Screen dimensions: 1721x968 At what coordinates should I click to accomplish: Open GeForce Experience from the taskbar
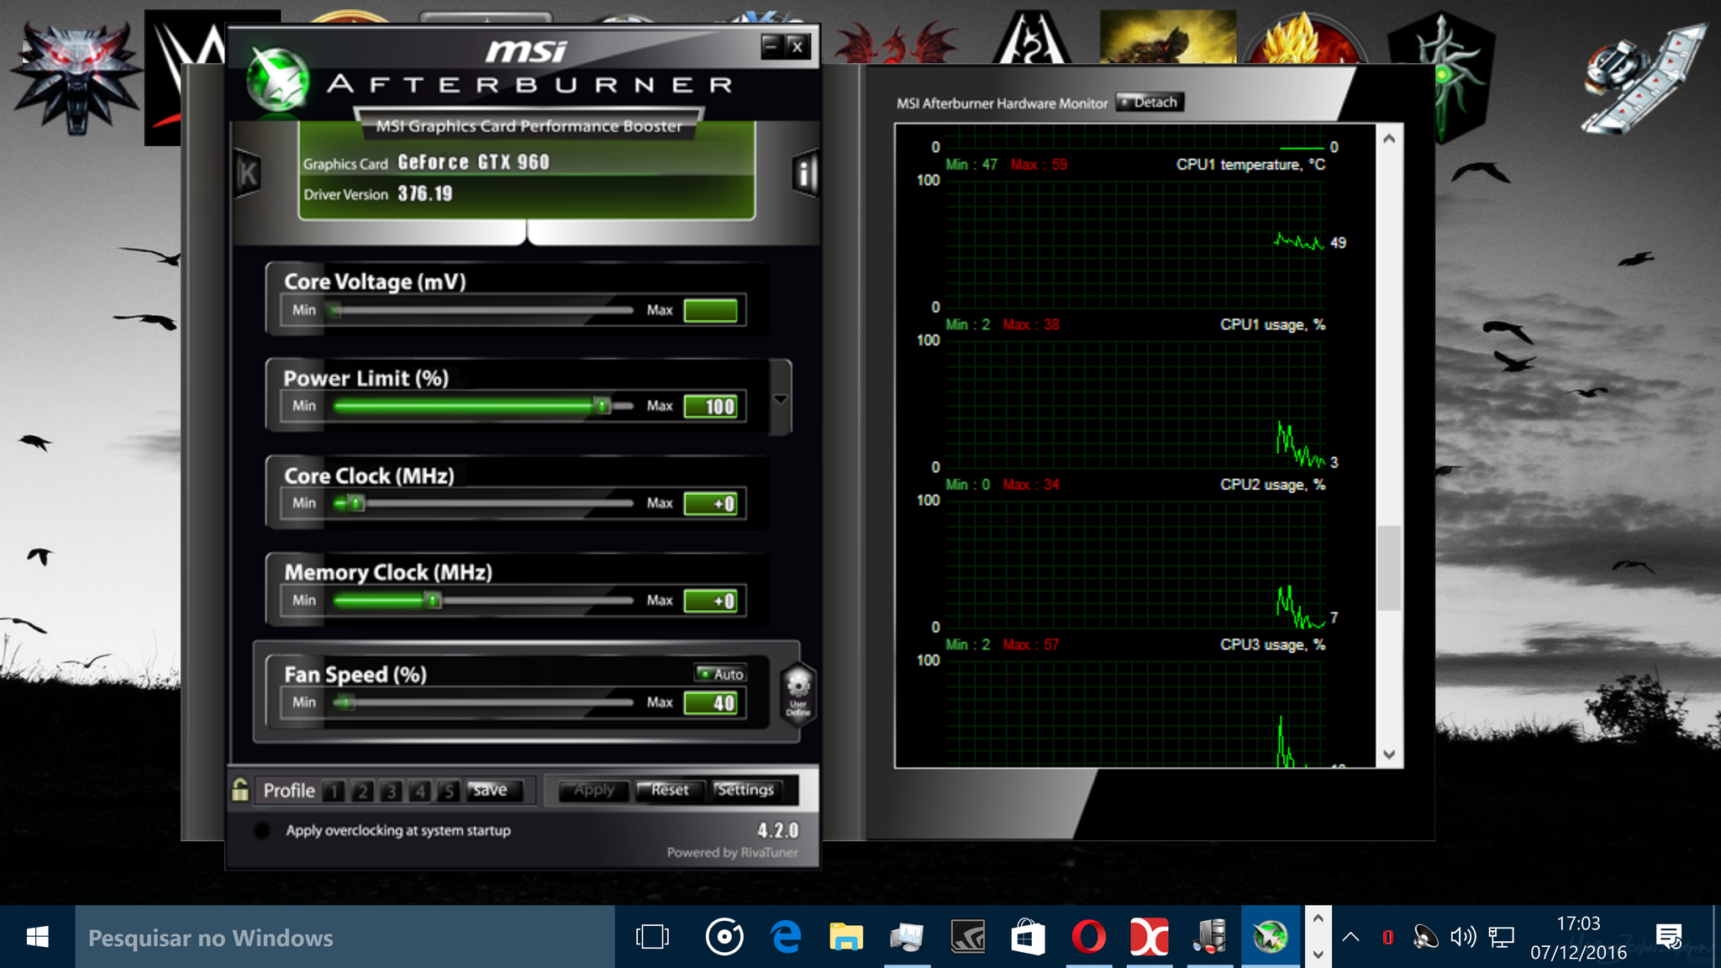[x=967, y=937]
